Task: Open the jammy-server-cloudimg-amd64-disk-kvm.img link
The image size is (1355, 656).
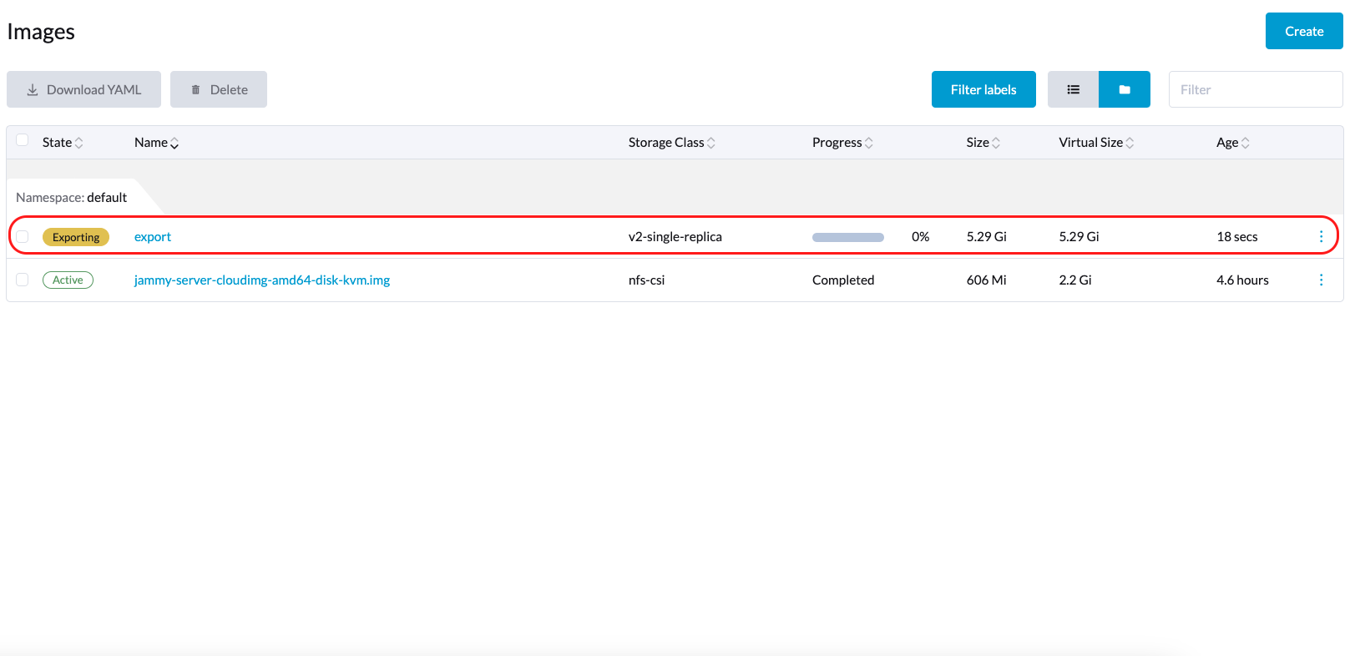Action: [261, 280]
